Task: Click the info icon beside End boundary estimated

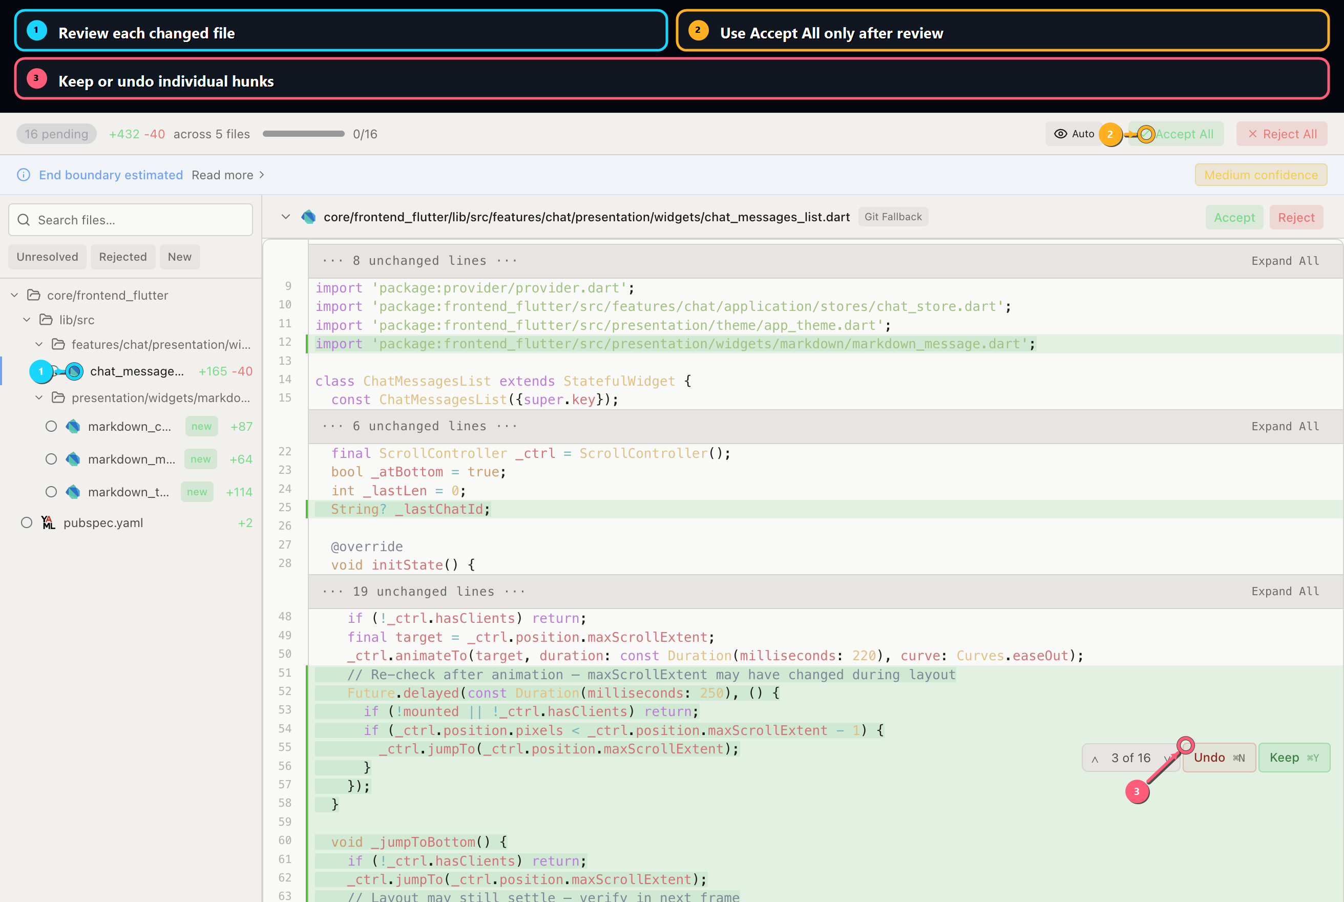Action: [24, 175]
